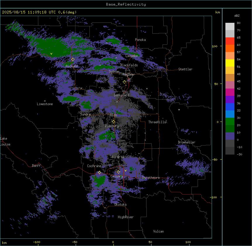Viewport: 252px width, 246px height.
Task: Select the ThreeHills label
Action: point(157,122)
